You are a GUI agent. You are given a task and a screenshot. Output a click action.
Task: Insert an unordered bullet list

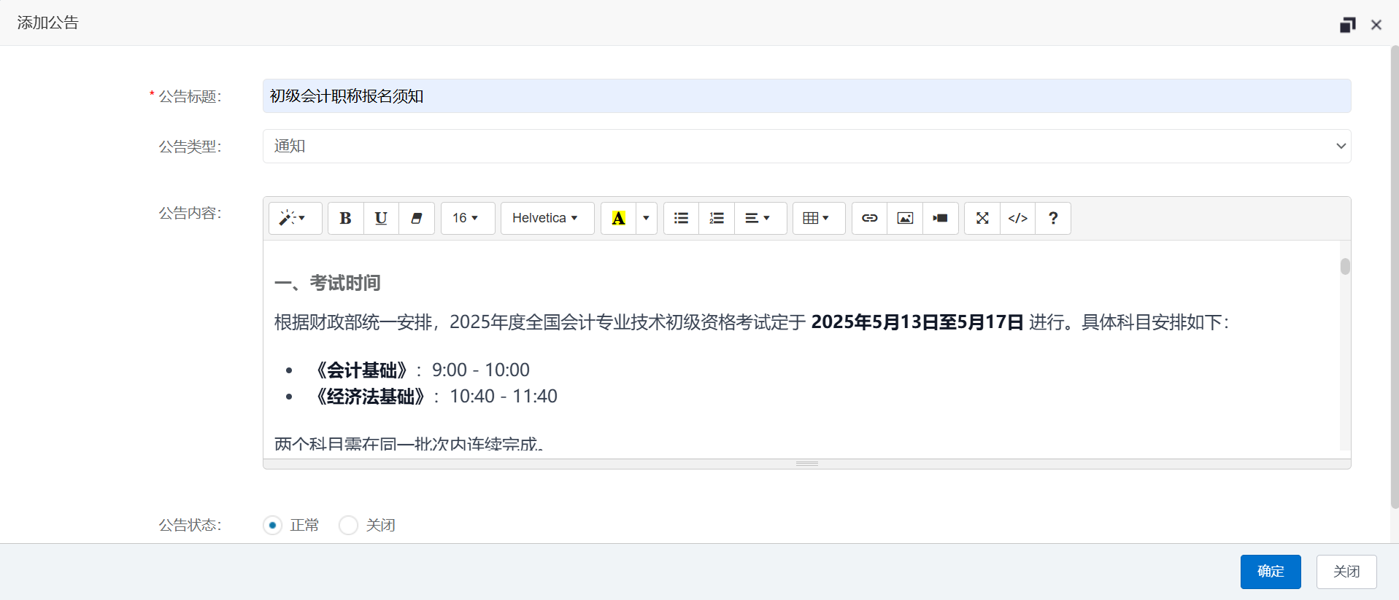pyautogui.click(x=681, y=218)
